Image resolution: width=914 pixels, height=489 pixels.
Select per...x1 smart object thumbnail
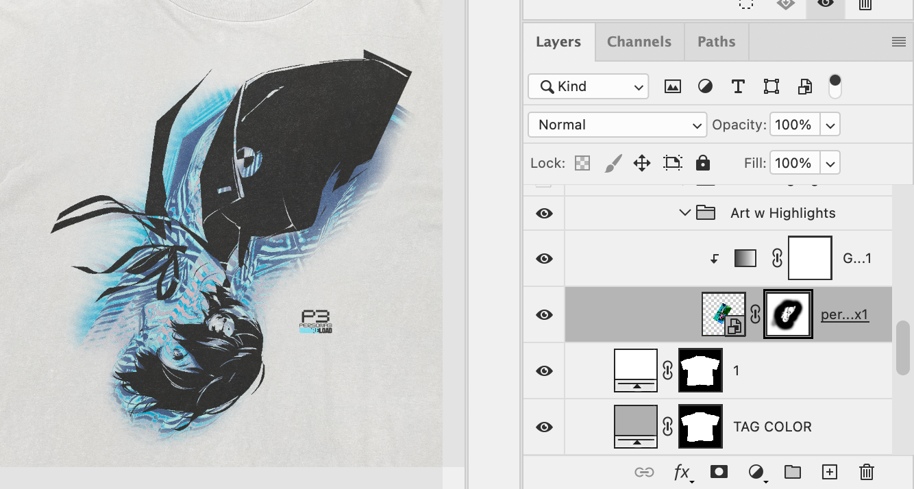click(724, 314)
